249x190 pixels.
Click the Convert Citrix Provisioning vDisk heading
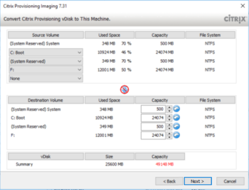[57, 19]
